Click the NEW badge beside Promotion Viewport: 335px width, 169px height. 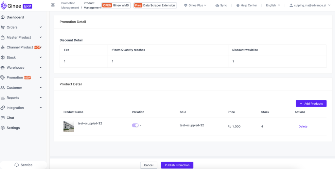(x=27, y=78)
